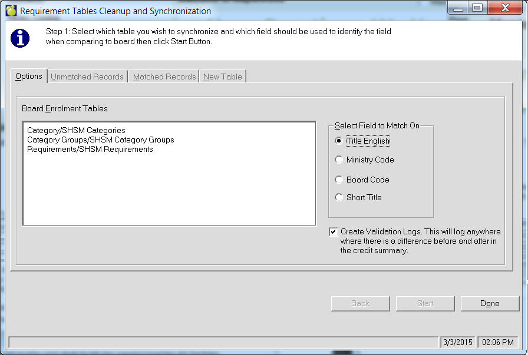Choose Category Groups/SHSM Category Groups entry
This screenshot has height=355, width=528.
click(x=100, y=140)
